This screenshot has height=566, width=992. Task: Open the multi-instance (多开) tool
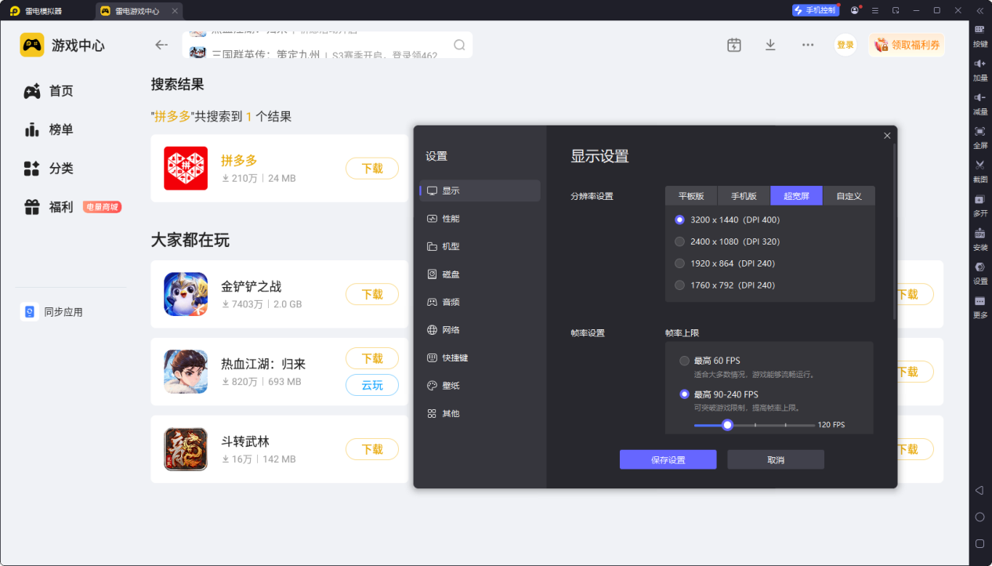pyautogui.click(x=979, y=200)
